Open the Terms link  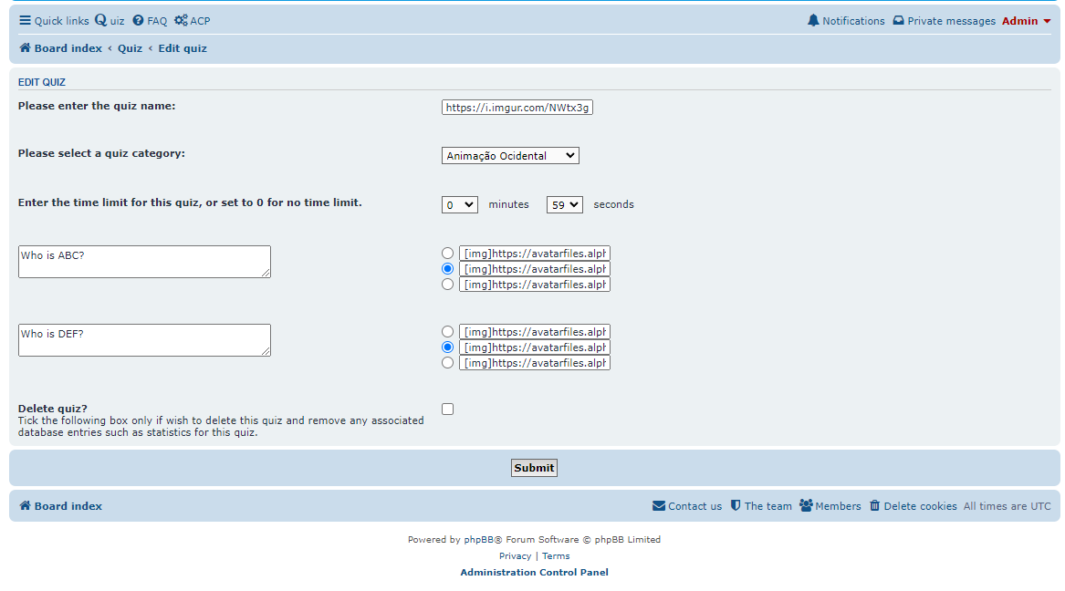click(x=556, y=555)
